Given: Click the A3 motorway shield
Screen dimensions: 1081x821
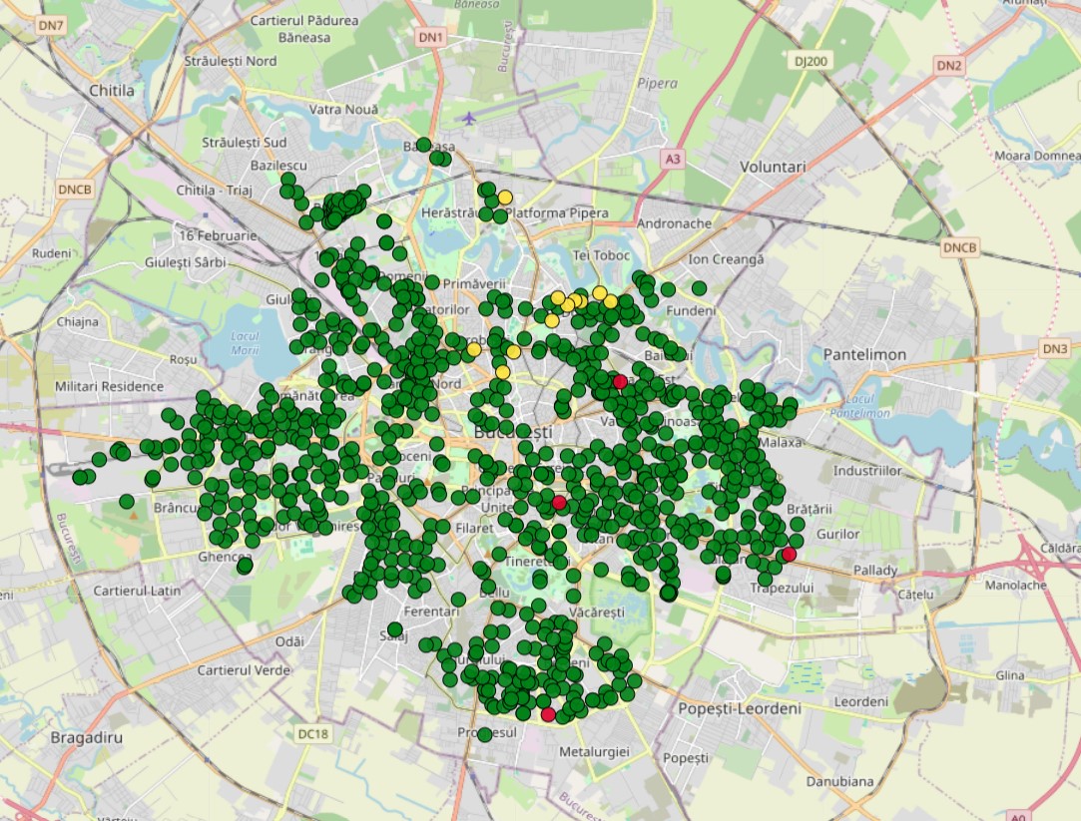Looking at the screenshot, I should tap(674, 158).
